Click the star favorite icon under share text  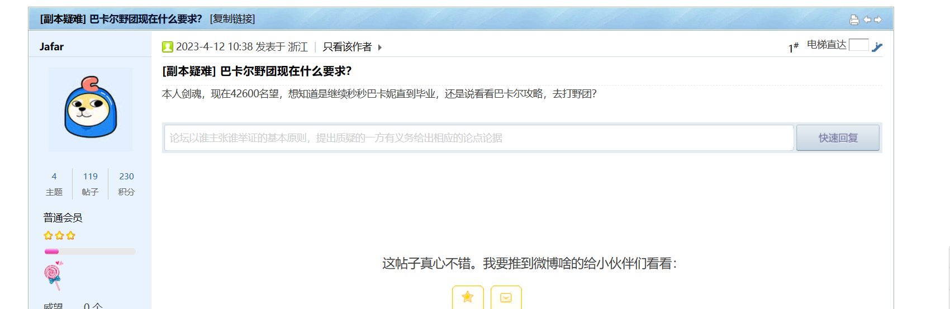pyautogui.click(x=468, y=297)
